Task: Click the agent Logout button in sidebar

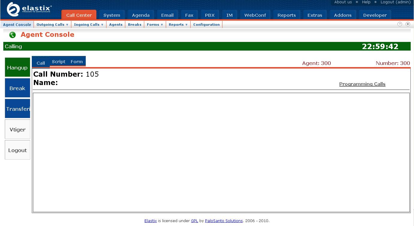Action: point(17,150)
